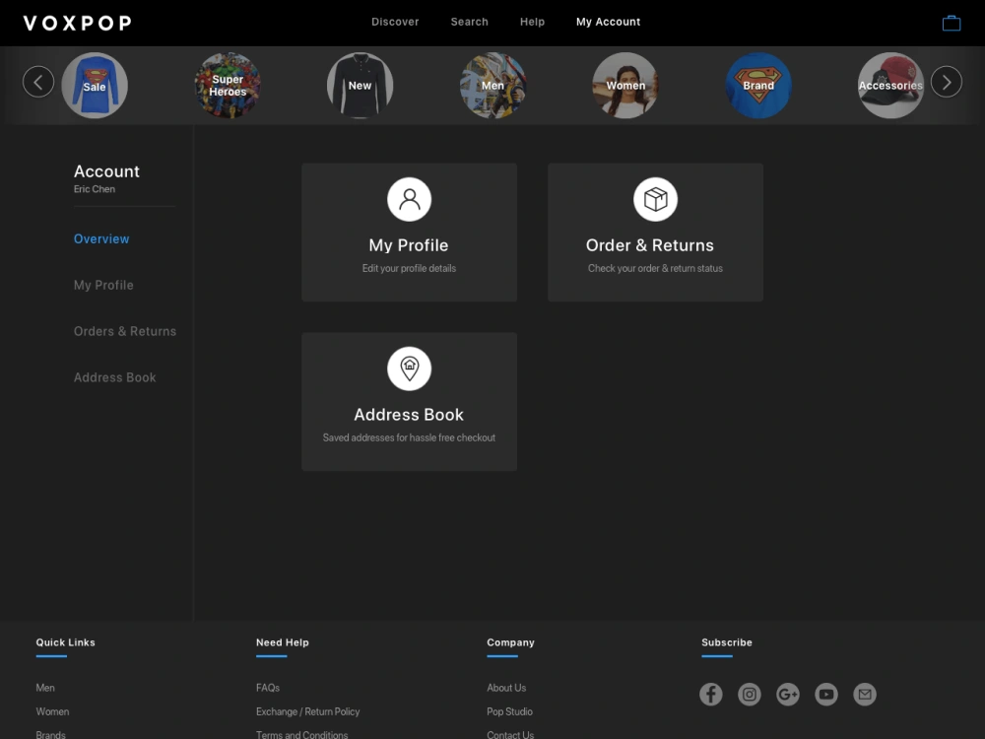The height and width of the screenshot is (739, 985).
Task: Open the Pop Studio footer link
Action: [509, 712]
